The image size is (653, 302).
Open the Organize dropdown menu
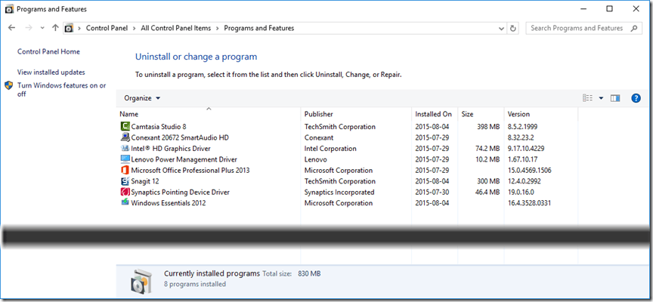click(x=142, y=98)
